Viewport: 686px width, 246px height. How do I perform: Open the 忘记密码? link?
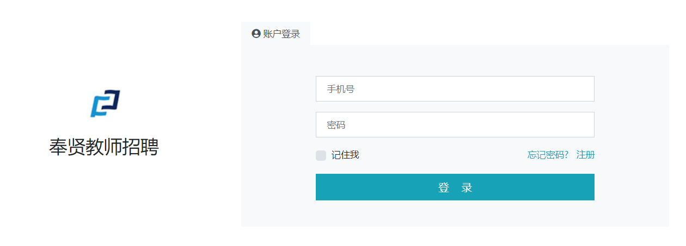(x=548, y=155)
